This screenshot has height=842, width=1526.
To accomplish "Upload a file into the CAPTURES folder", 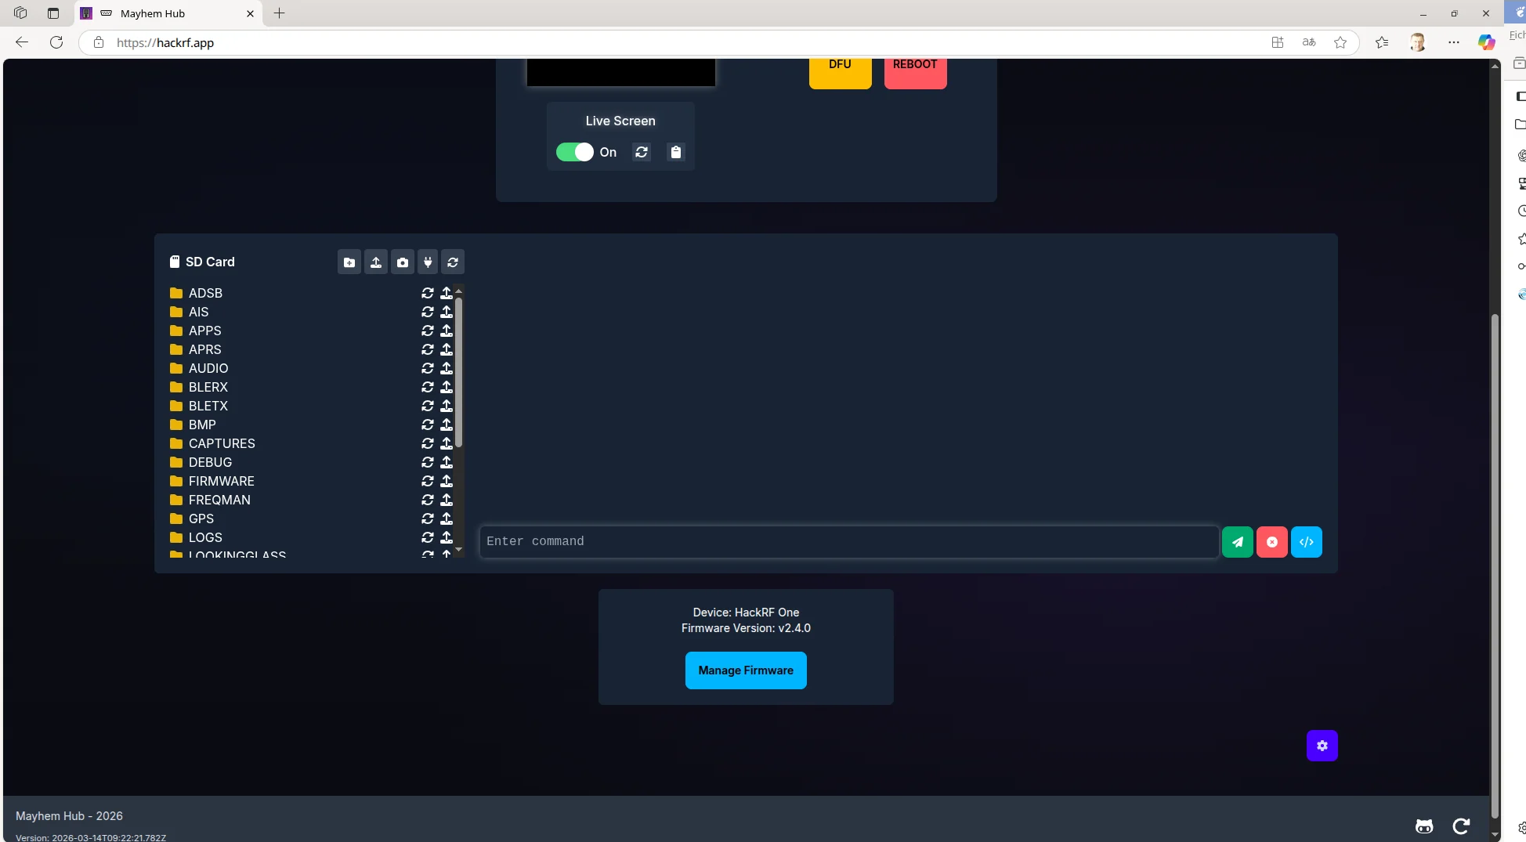I will tap(447, 443).
